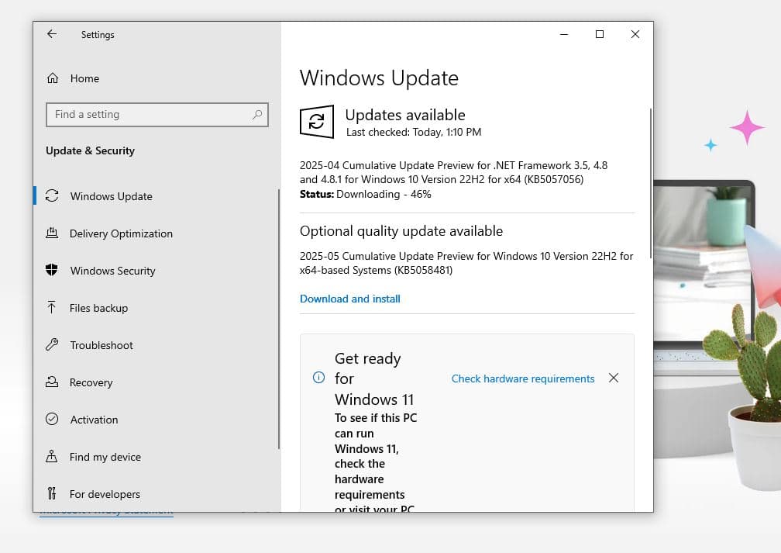Click the Download and install link

(x=350, y=299)
